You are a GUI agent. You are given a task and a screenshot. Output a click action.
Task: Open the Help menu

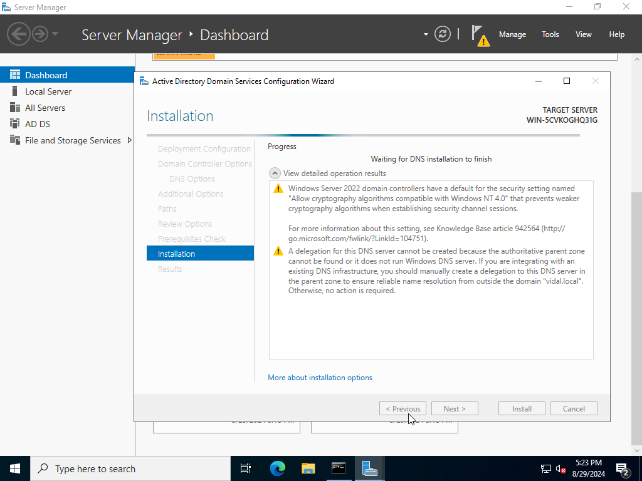click(x=616, y=34)
